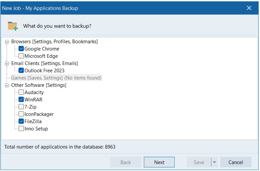Select the Browsers category label
This screenshot has height=171, width=260.
(54, 42)
